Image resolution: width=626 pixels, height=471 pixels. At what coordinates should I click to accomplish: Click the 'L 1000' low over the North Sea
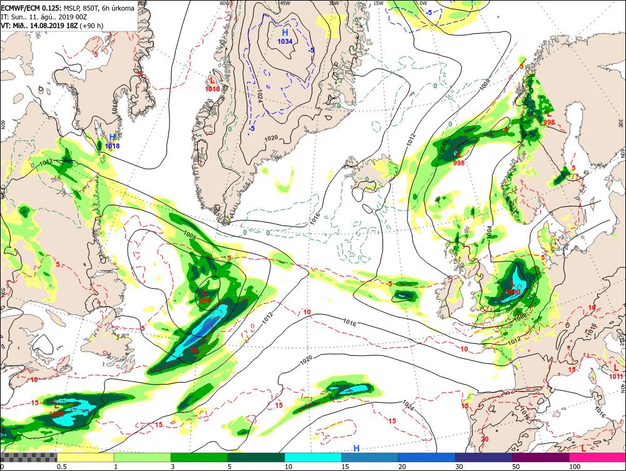[x=513, y=287]
